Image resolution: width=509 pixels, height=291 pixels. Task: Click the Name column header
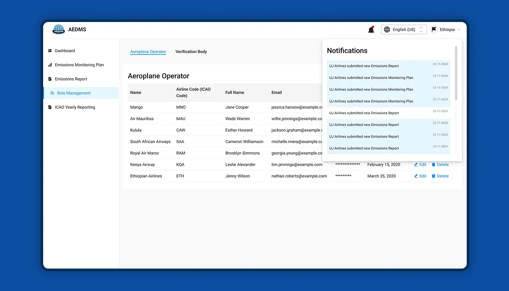pyautogui.click(x=136, y=92)
